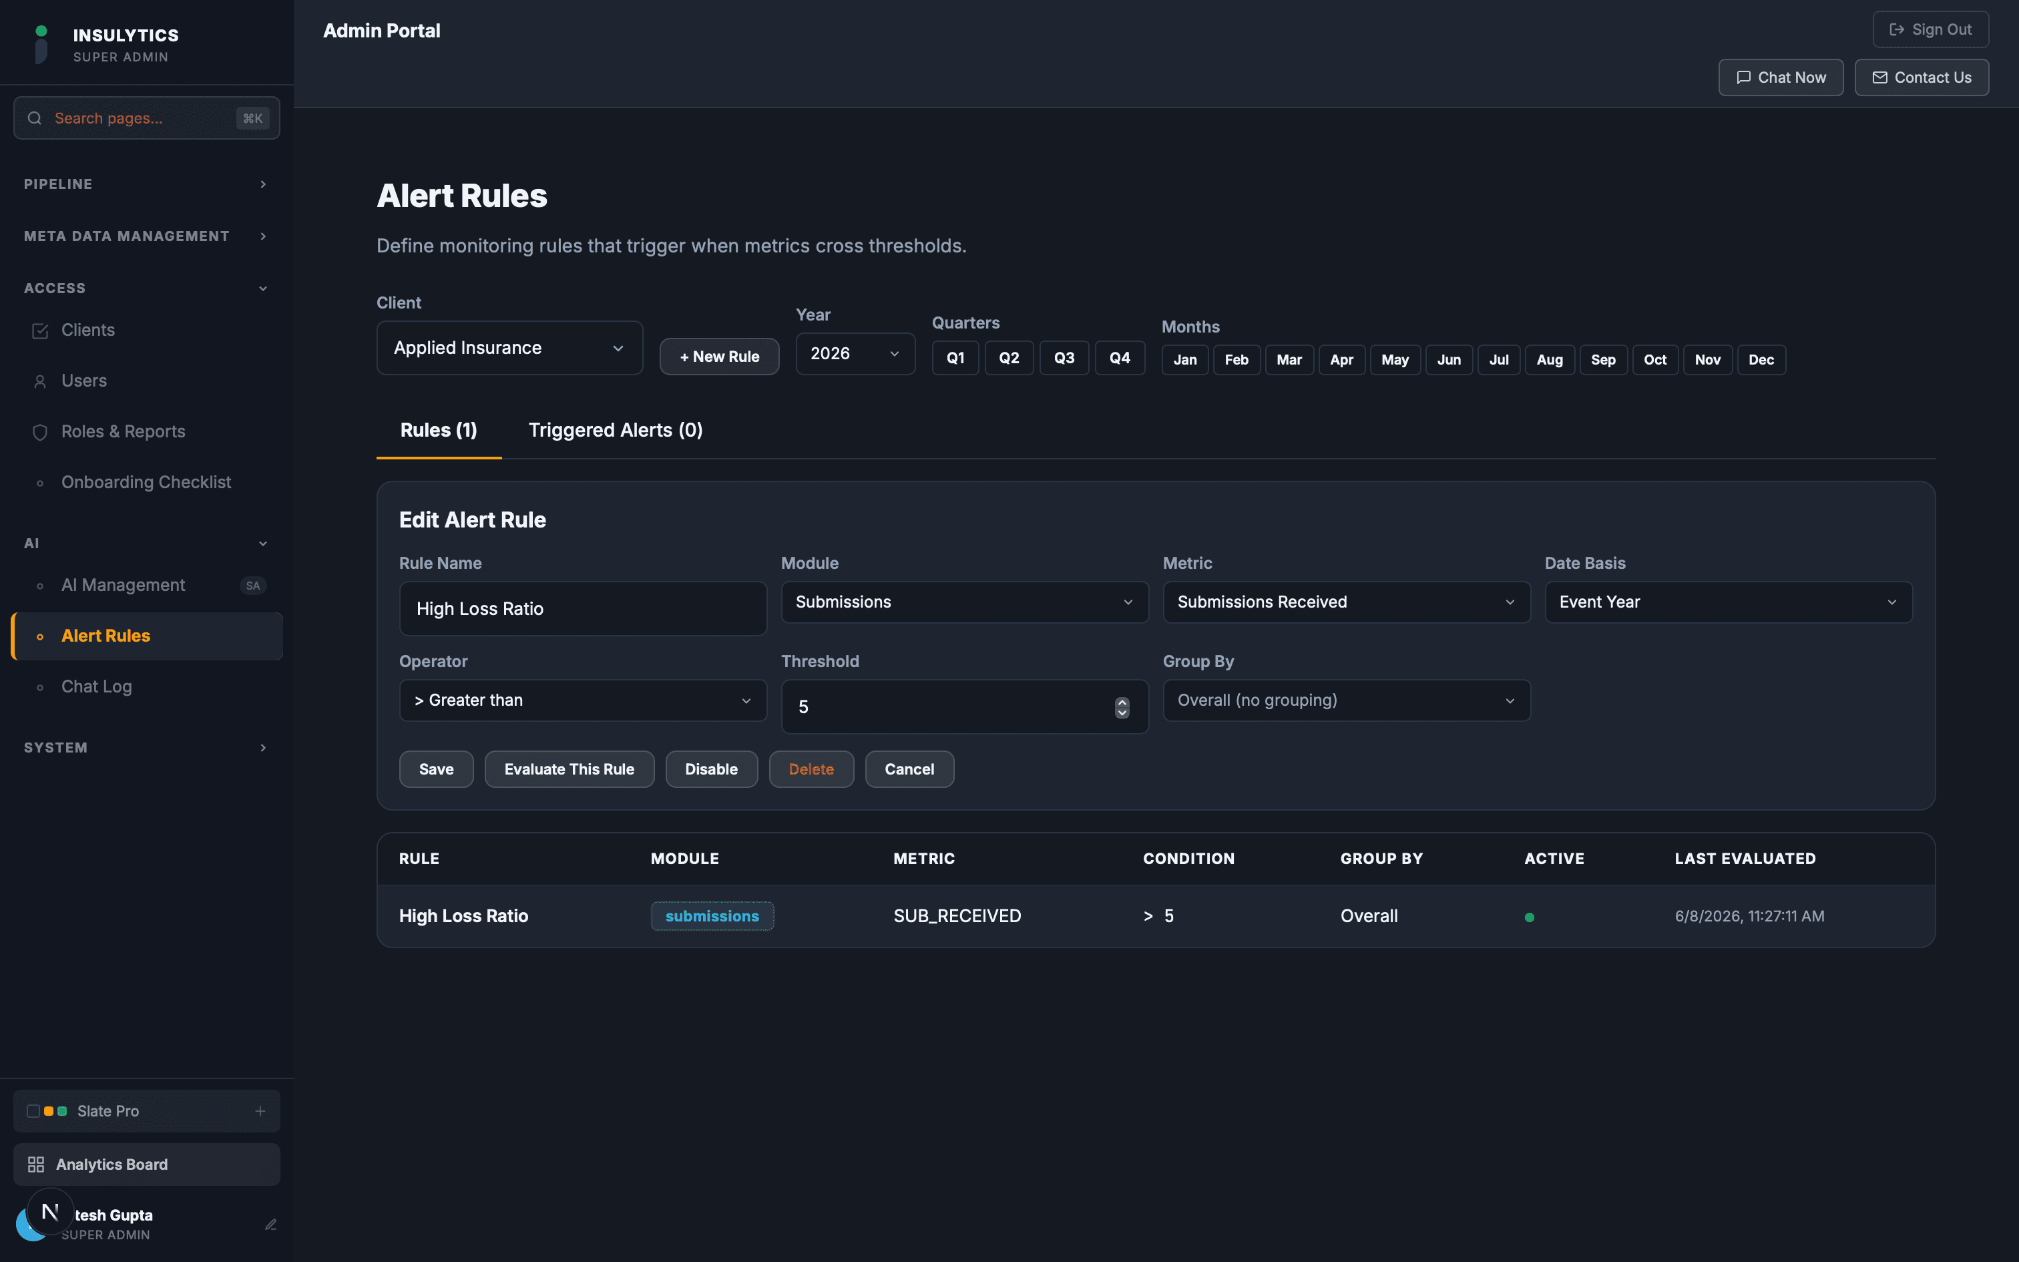Toggle the Mar month filter
The height and width of the screenshot is (1262, 2019).
[1289, 360]
